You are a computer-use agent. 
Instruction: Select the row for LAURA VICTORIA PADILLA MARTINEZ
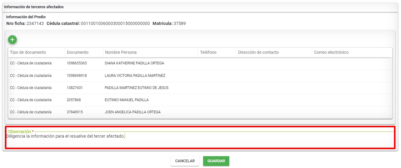135,75
